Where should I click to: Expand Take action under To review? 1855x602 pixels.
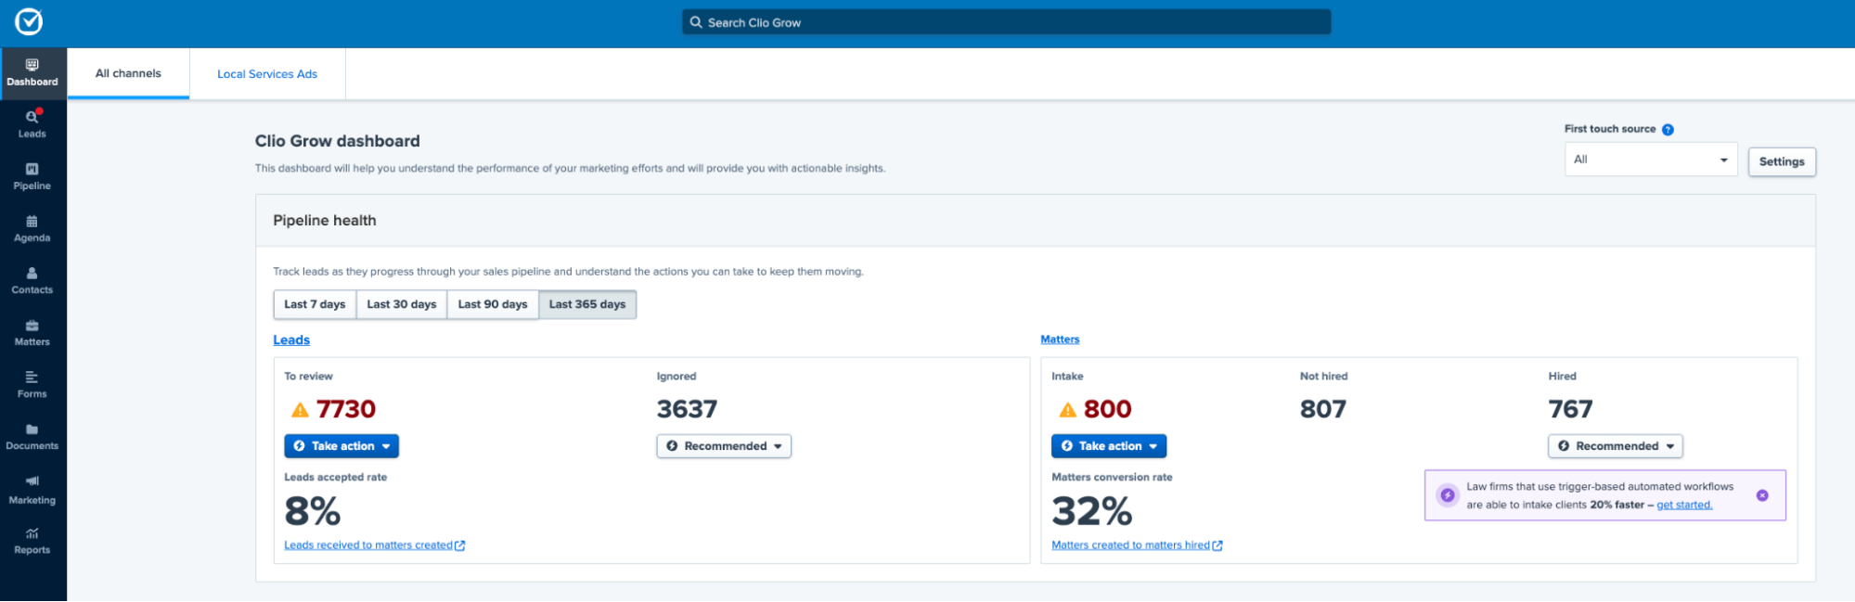tap(341, 446)
